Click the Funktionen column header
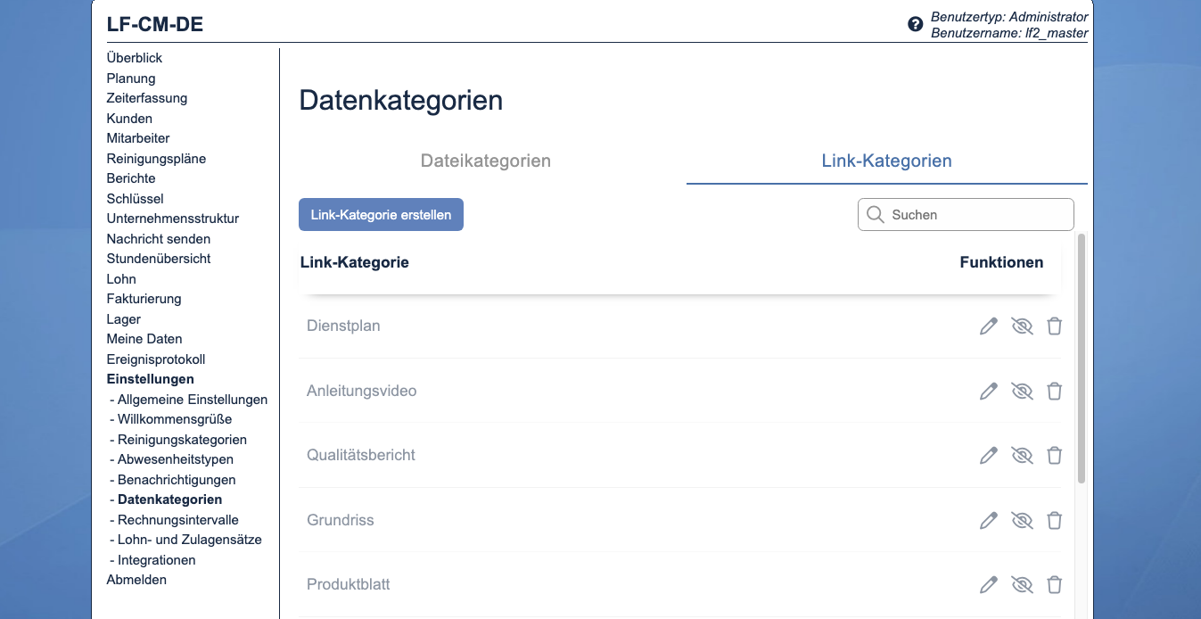 (1001, 262)
